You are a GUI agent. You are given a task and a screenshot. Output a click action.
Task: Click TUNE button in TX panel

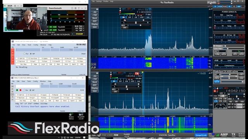217,54
